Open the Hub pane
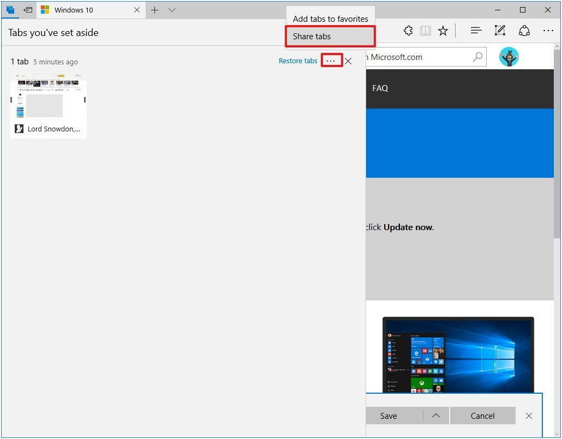The width and height of the screenshot is (562, 439). tap(476, 31)
